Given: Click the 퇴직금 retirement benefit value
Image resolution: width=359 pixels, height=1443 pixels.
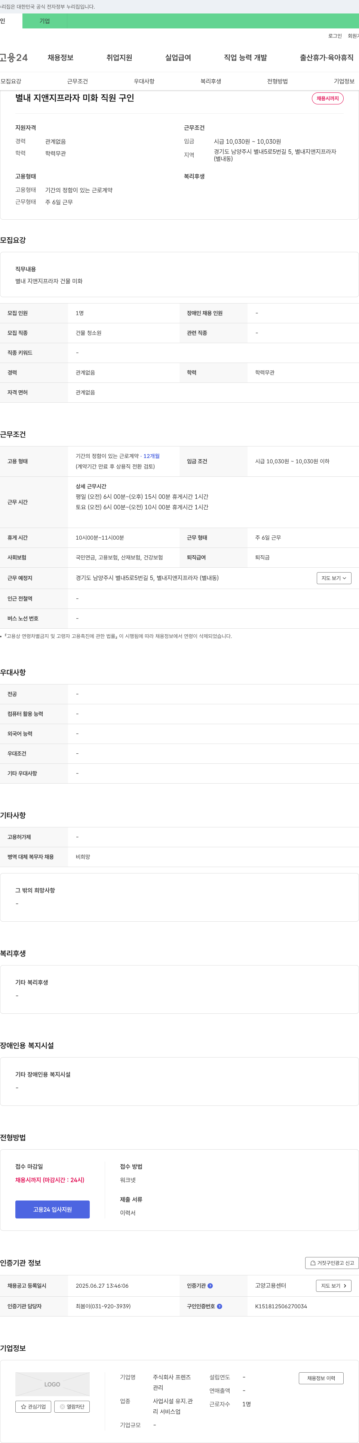Looking at the screenshot, I should (262, 557).
